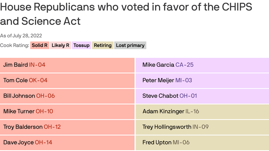Click the chart title heading
Screen dimensions: 269x151
click(126, 14)
